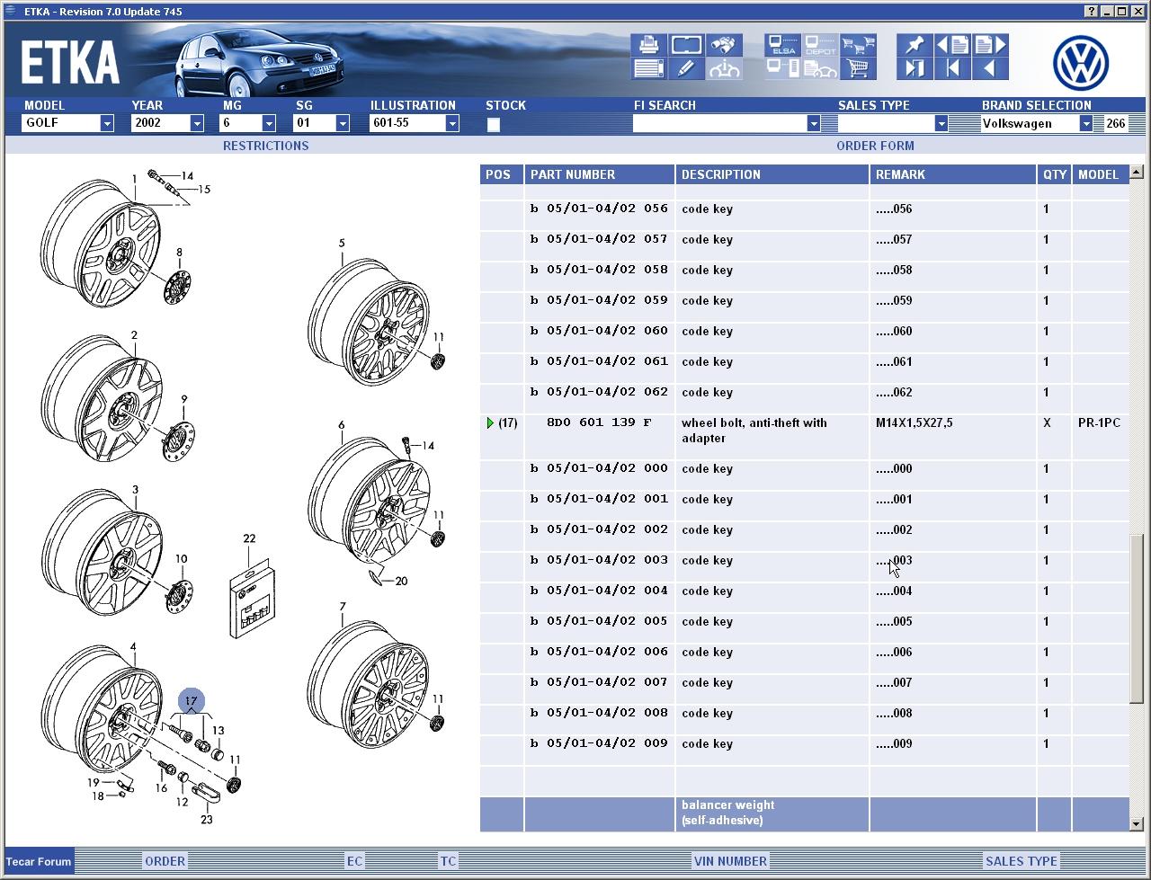Jump to first with skip-back icon
Image resolution: width=1151 pixels, height=880 pixels.
(x=952, y=68)
